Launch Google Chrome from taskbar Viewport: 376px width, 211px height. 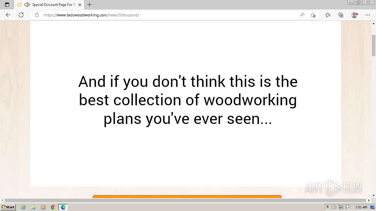pos(53,207)
